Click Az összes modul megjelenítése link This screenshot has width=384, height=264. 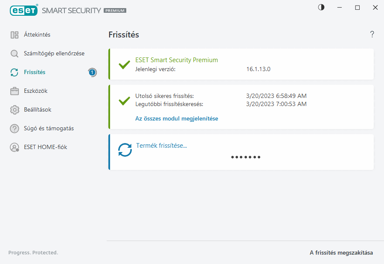(x=177, y=119)
